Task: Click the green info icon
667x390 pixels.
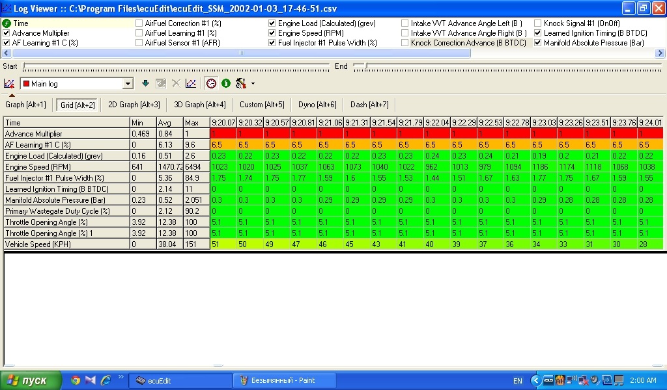Action: point(226,83)
